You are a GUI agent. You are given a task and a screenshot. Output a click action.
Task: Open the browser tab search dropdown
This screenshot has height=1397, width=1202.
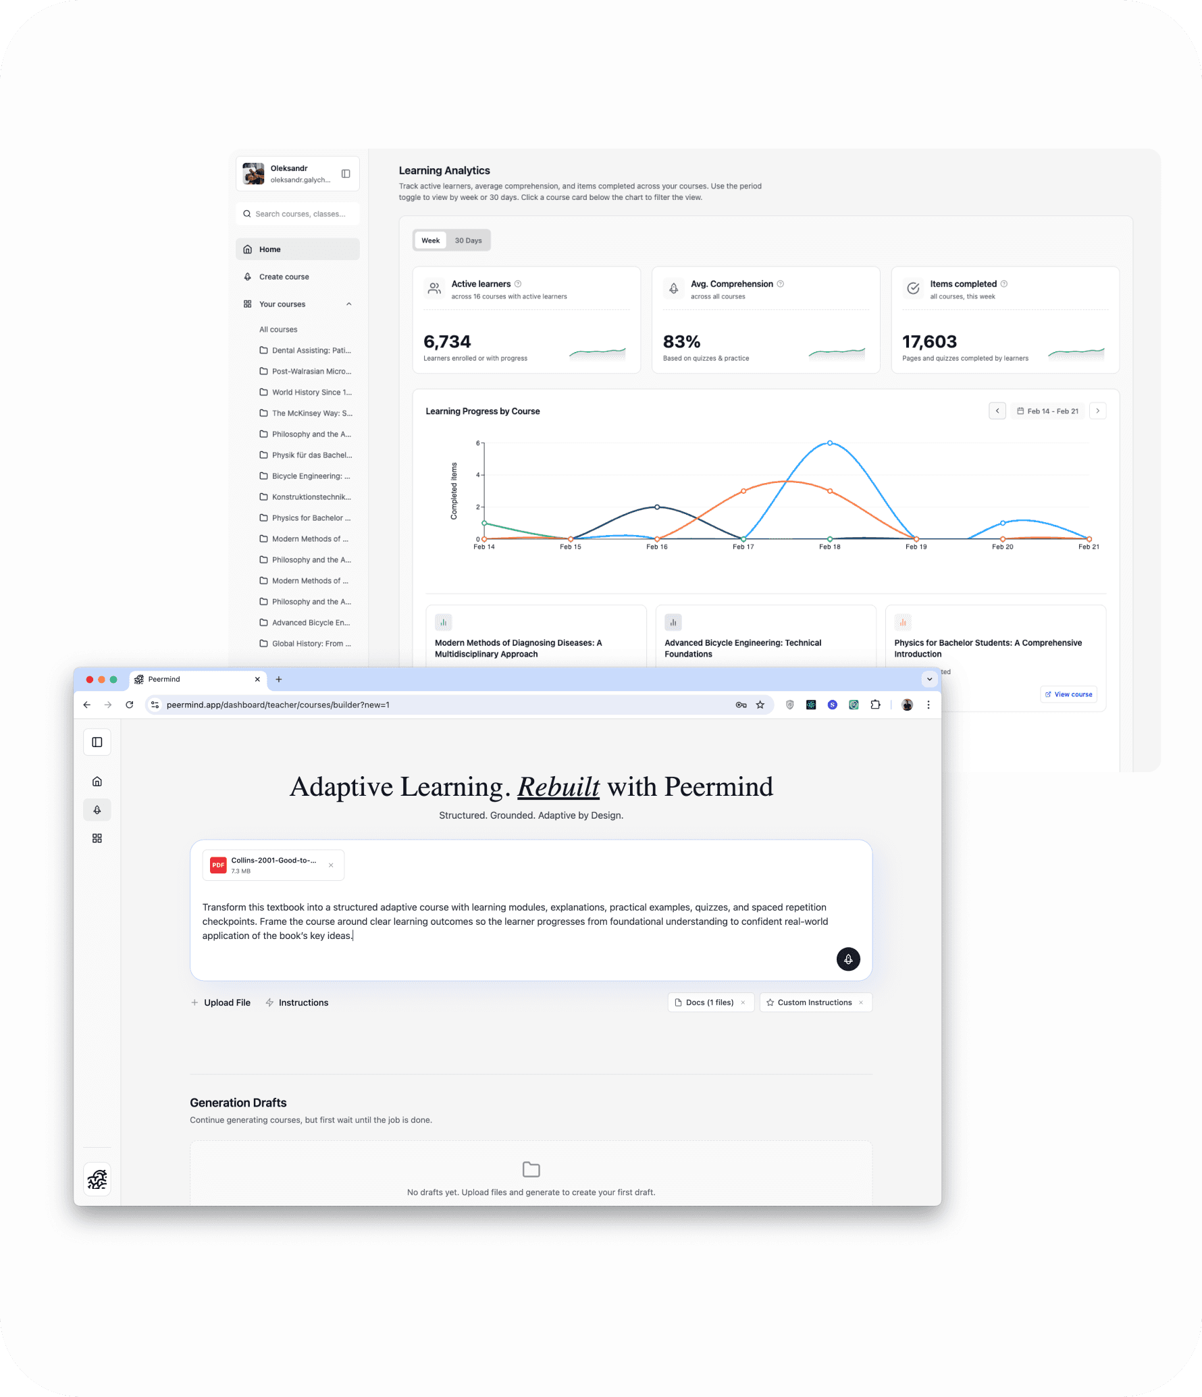tap(929, 679)
